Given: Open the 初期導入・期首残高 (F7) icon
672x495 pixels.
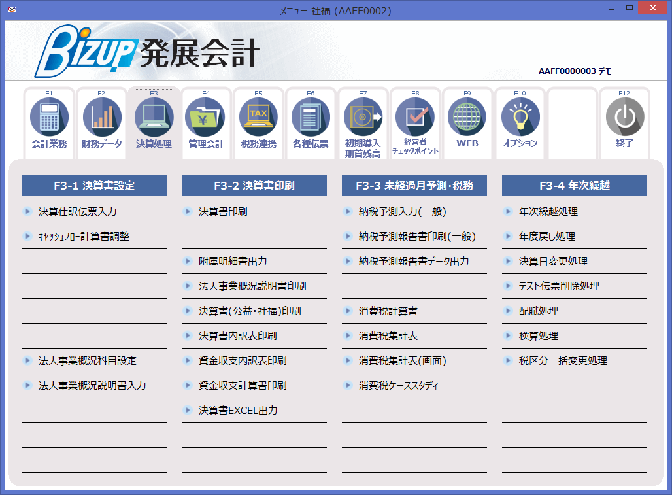Looking at the screenshot, I should point(363,123).
